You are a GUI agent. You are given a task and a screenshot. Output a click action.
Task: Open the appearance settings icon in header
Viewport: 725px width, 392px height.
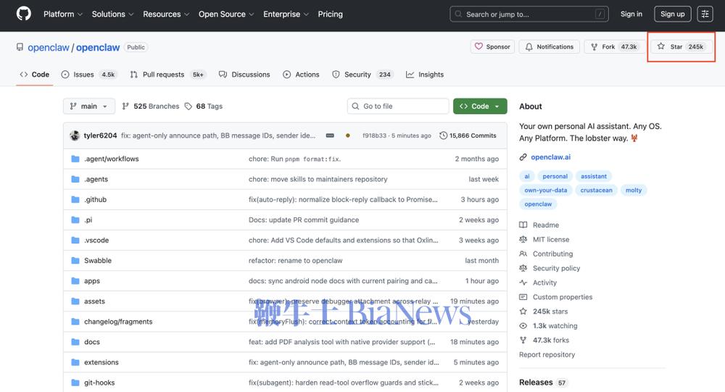click(x=705, y=14)
